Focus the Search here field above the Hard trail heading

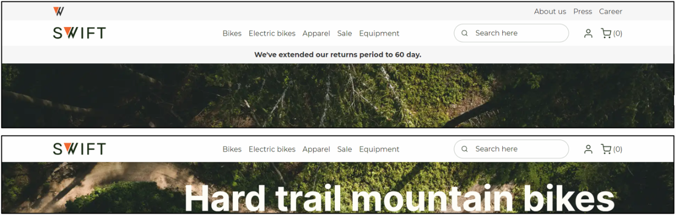point(511,149)
